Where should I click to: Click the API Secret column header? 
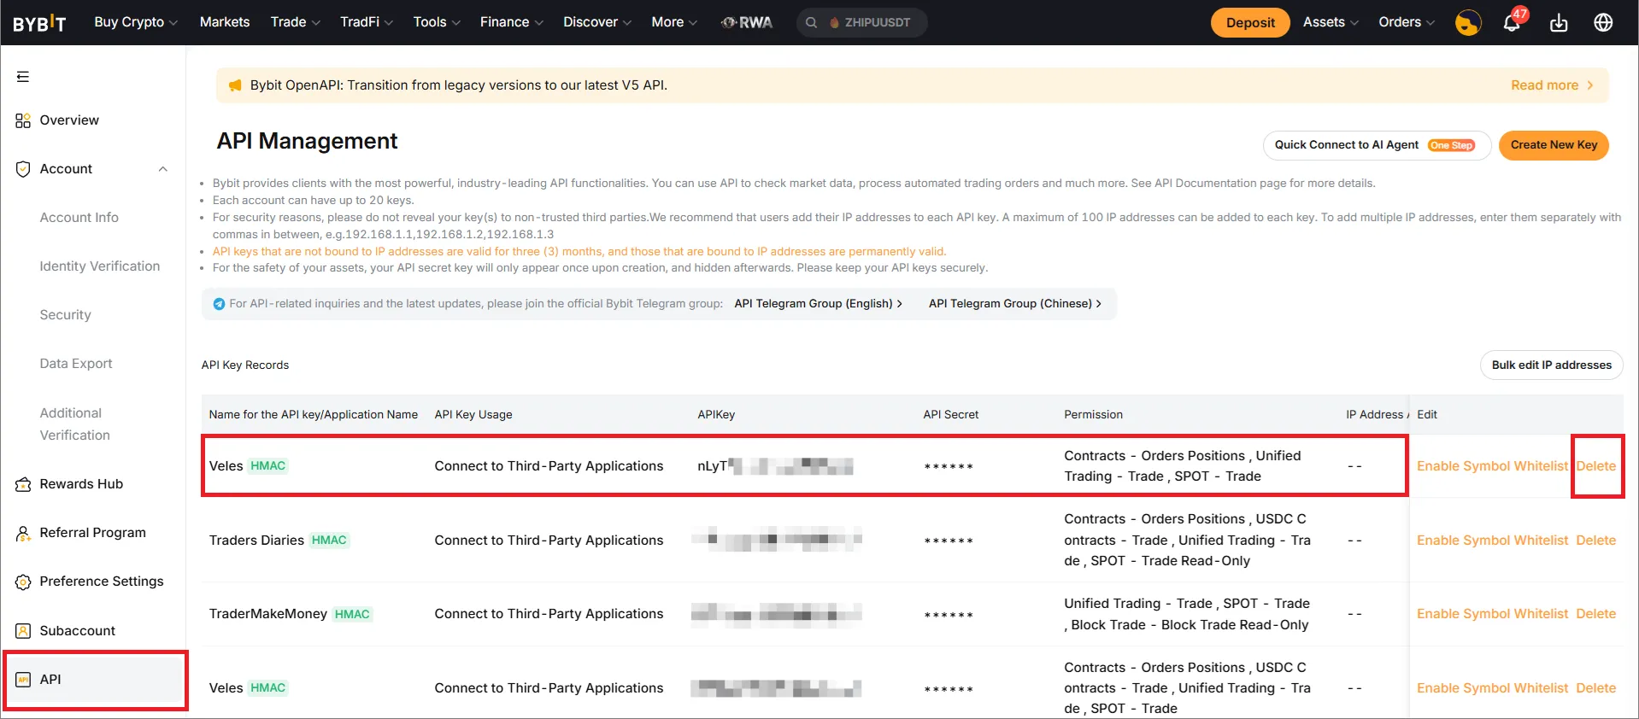coord(950,415)
